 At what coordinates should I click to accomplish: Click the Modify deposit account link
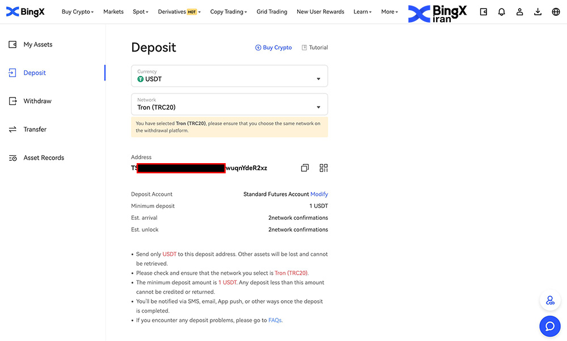[319, 194]
